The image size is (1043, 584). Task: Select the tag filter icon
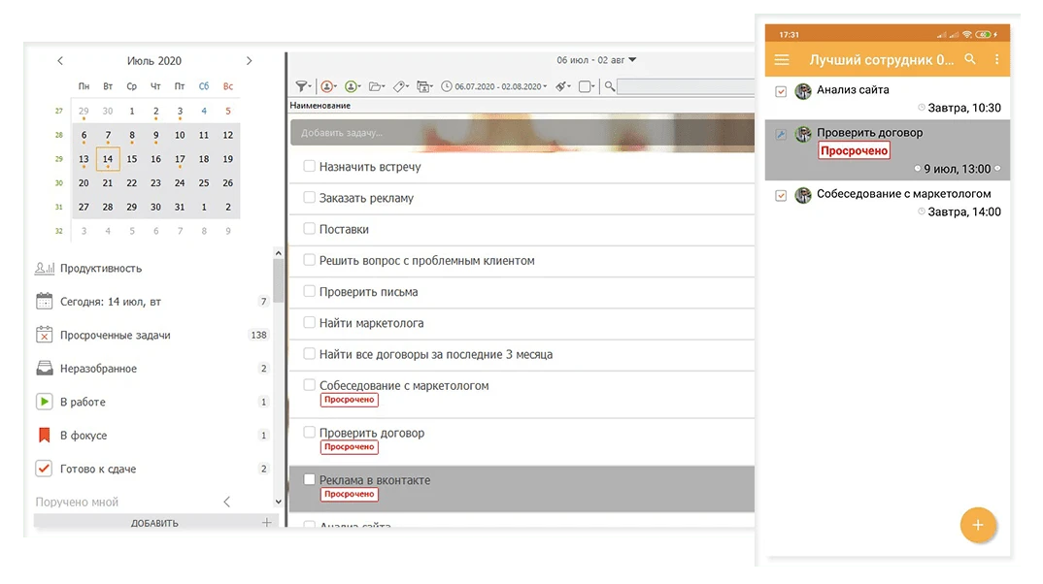tap(399, 85)
